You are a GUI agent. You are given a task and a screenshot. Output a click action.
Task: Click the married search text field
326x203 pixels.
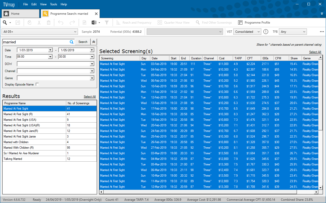(x=36, y=42)
